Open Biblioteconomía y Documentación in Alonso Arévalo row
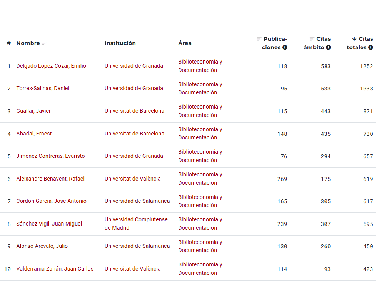The width and height of the screenshot is (384, 301). pos(200,246)
